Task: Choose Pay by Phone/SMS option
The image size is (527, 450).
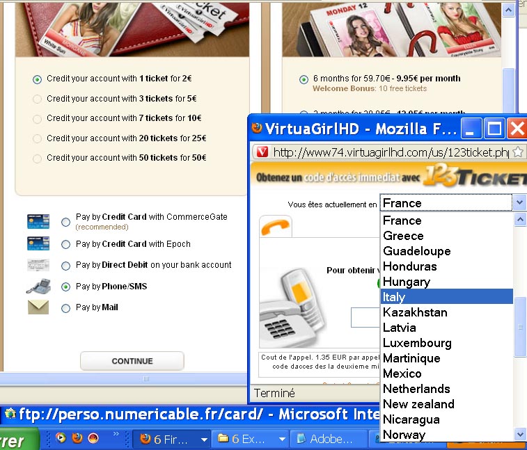Action: point(66,287)
